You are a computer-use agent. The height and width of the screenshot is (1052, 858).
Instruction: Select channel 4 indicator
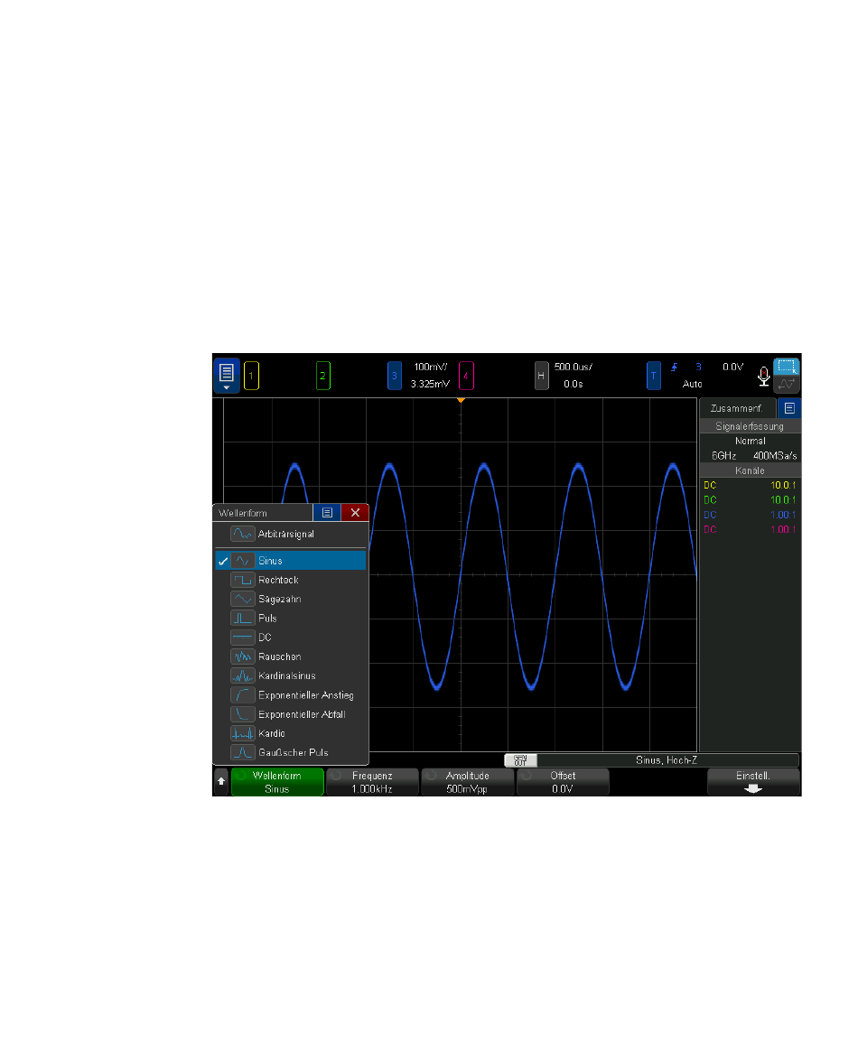click(x=466, y=376)
